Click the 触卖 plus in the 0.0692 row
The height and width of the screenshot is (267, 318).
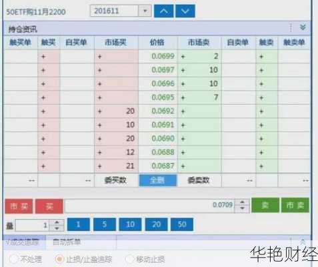tap(261, 111)
